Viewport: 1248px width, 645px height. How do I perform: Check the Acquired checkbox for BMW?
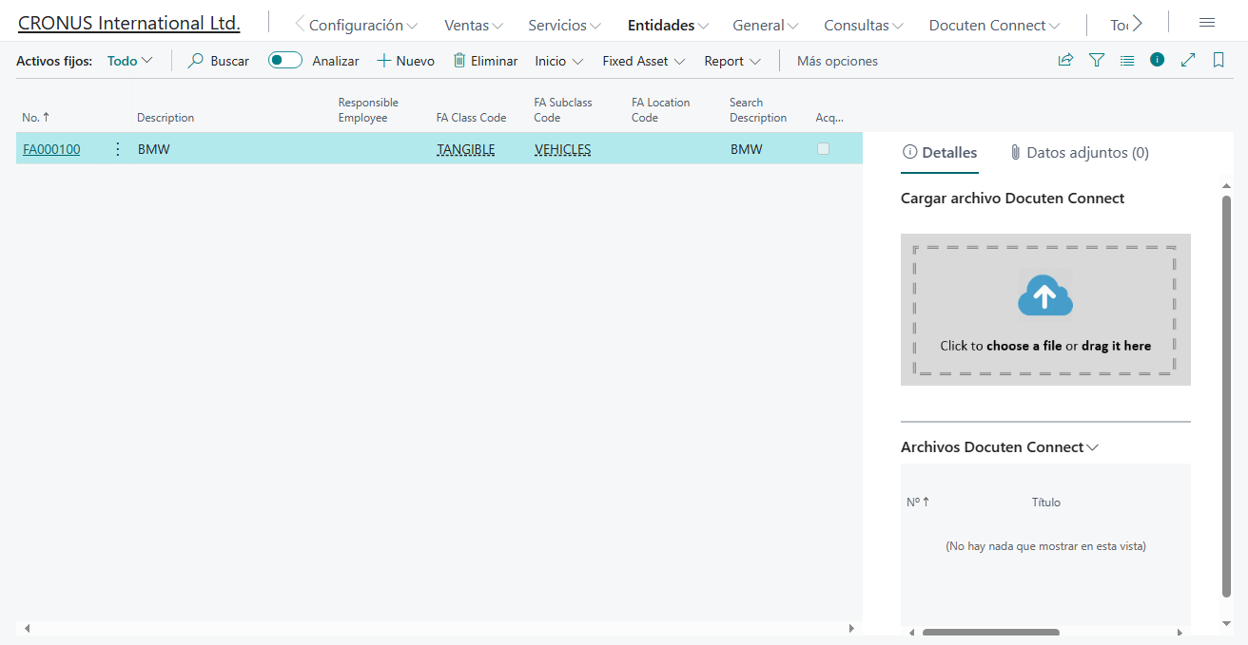click(x=824, y=149)
